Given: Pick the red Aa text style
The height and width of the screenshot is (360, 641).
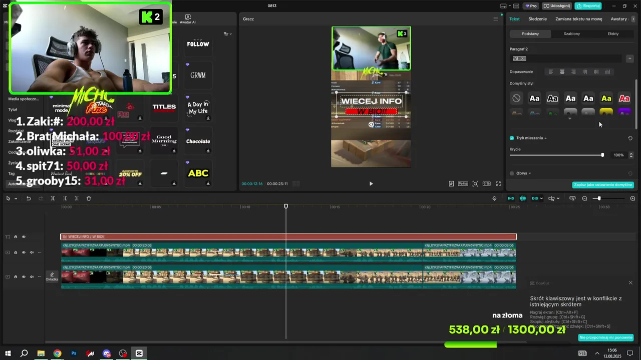Looking at the screenshot, I should [x=624, y=98].
